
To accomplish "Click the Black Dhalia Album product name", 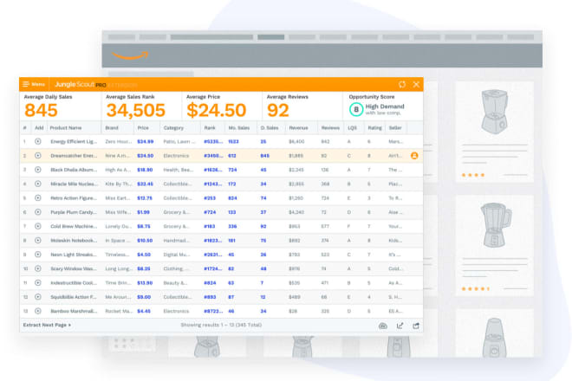I will [74, 170].
